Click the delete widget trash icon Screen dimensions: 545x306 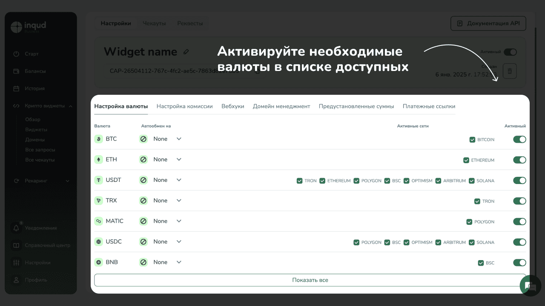[510, 71]
